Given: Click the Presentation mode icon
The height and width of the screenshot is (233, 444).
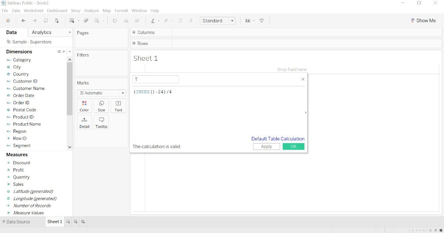Looking at the screenshot, I should pos(261,21).
